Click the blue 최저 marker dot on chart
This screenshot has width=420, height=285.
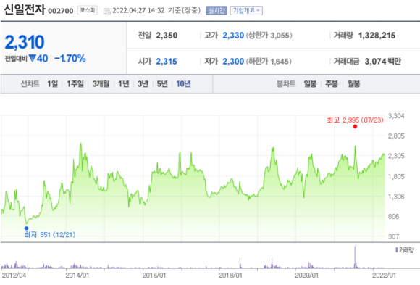[26, 228]
